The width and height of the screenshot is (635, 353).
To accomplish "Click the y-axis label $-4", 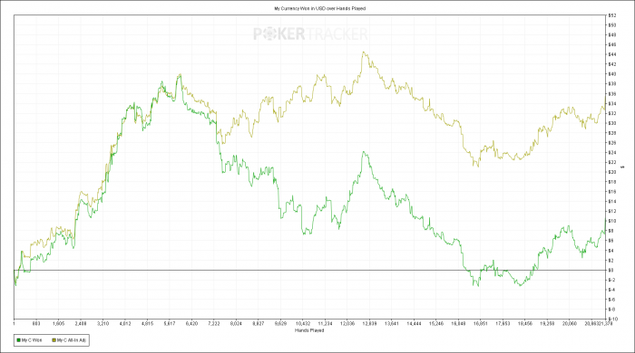I will pos(611,290).
